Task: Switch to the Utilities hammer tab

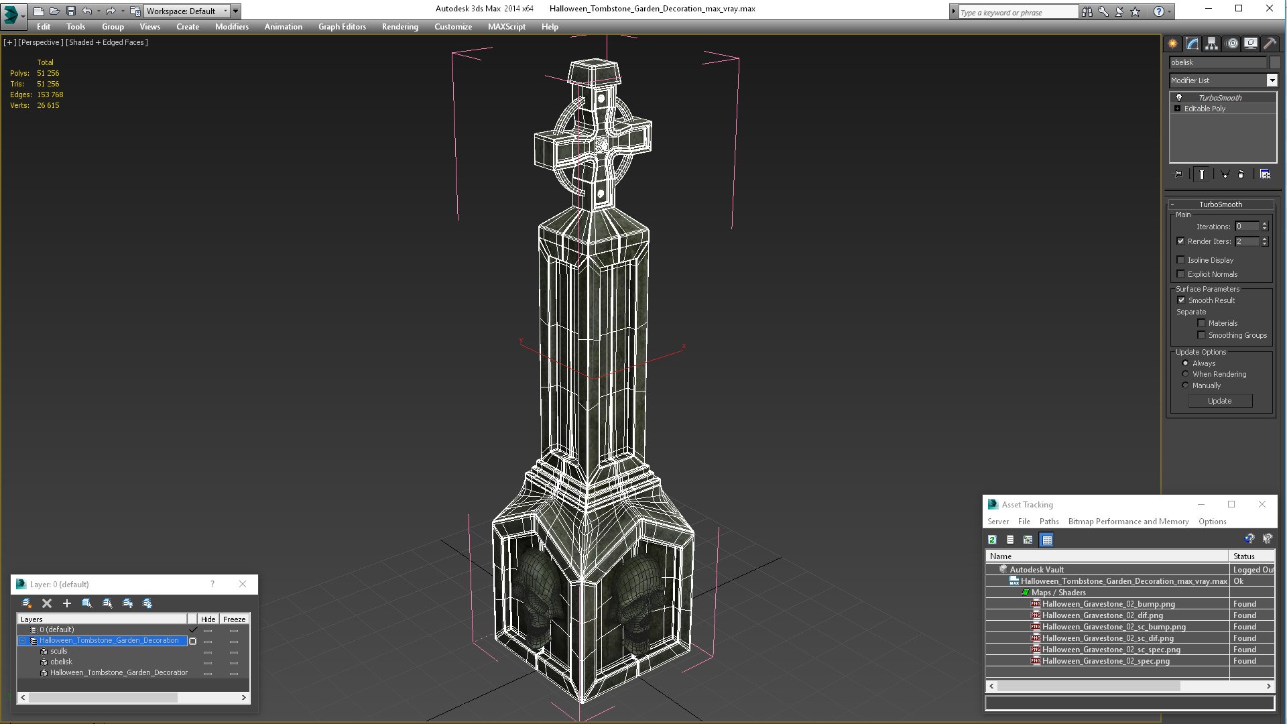Action: click(x=1270, y=44)
